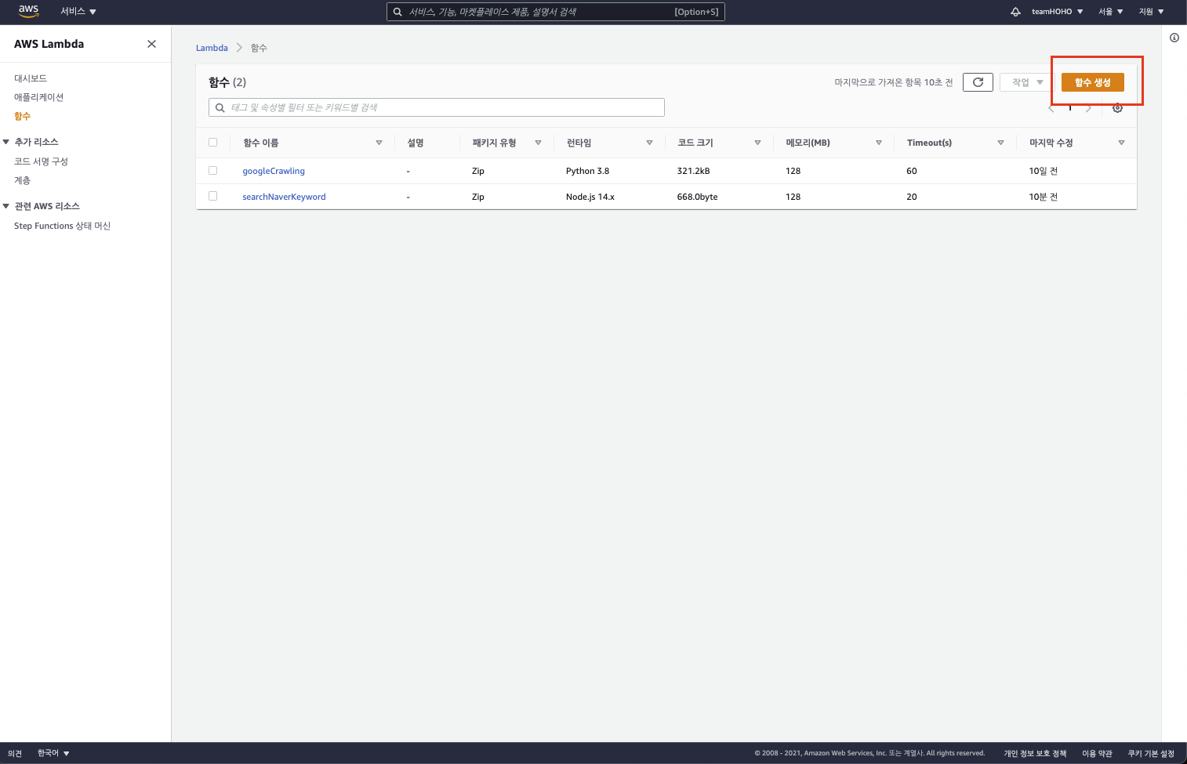Open the teamHOHO account menu
The width and height of the screenshot is (1187, 764).
(x=1057, y=12)
